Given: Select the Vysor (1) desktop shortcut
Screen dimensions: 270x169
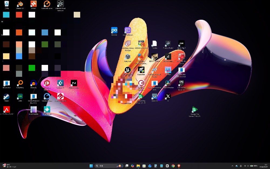Looking at the screenshot, I should [154, 97].
